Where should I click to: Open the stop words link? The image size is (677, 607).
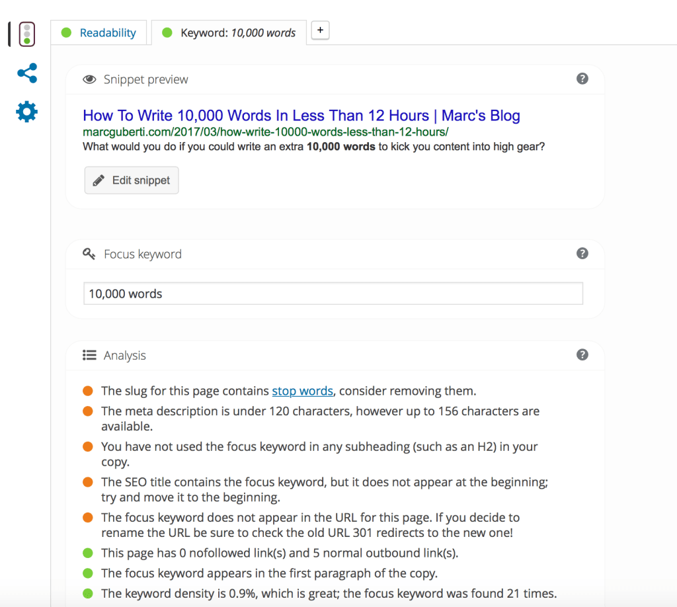coord(302,390)
